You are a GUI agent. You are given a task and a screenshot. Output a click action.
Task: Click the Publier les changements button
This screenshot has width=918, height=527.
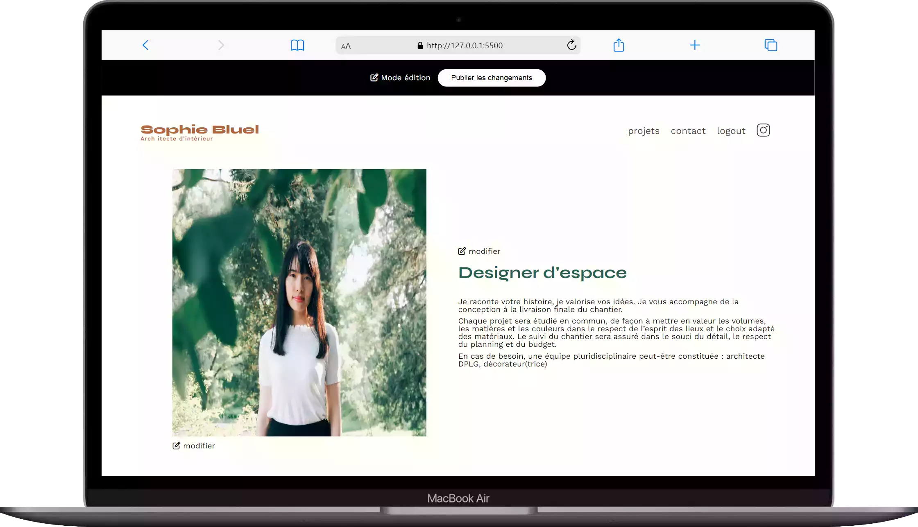click(492, 78)
